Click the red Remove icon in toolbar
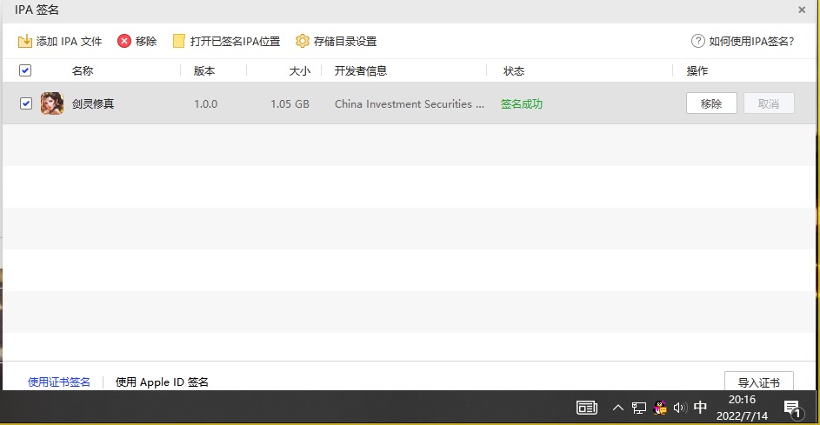The image size is (820, 425). 124,41
